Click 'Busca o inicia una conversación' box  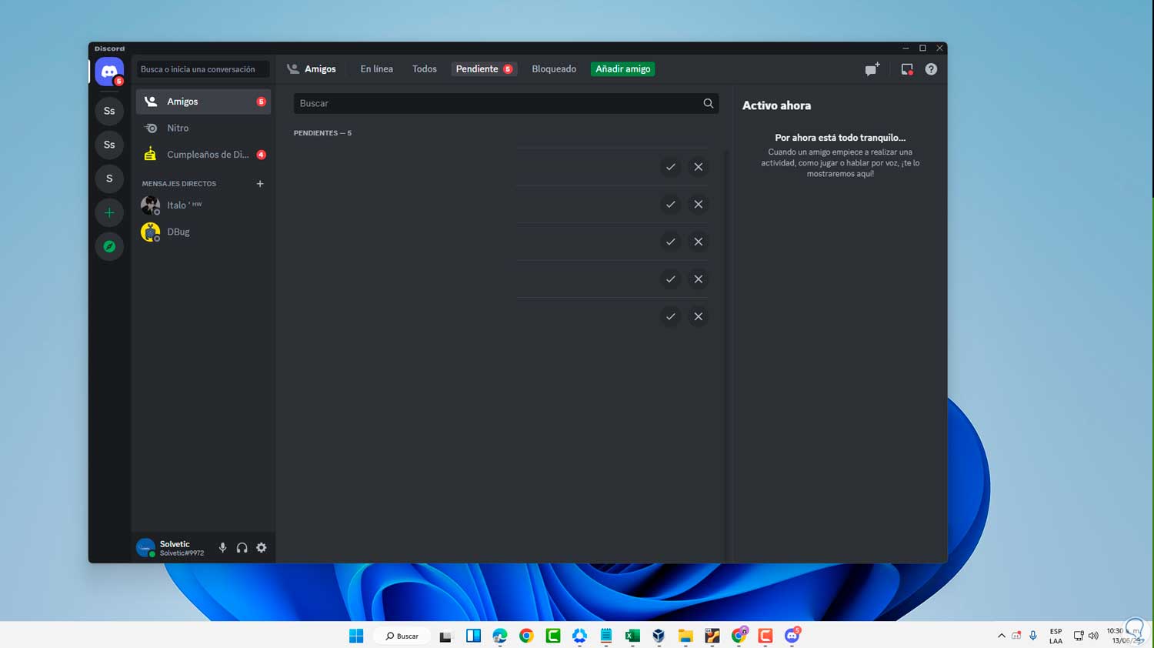203,69
